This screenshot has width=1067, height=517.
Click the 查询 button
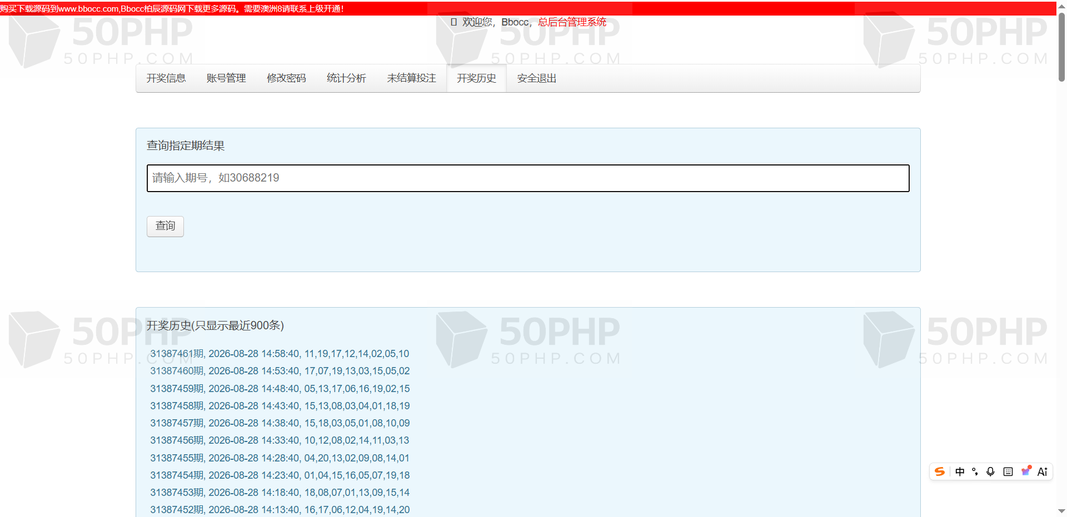[x=165, y=226]
